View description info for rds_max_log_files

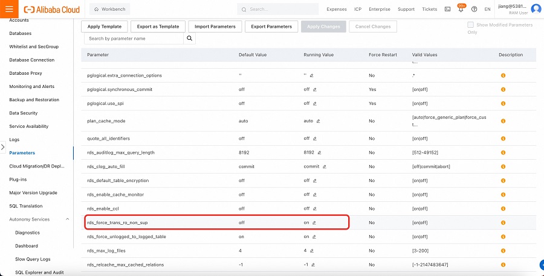coord(503,251)
